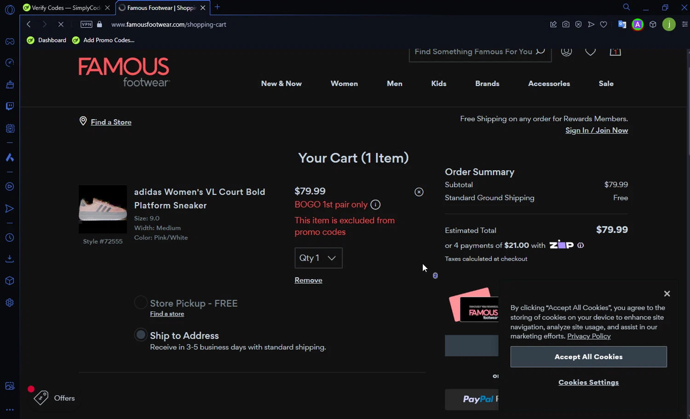The width and height of the screenshot is (690, 419).
Task: Go back to the previous page
Action: click(29, 24)
